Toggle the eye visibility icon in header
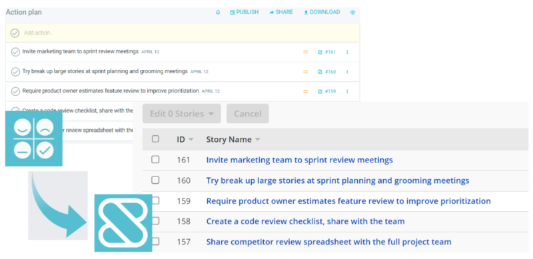The image size is (533, 259). point(352,12)
